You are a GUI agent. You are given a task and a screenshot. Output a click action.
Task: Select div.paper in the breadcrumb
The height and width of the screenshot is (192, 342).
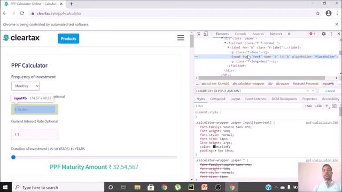pos(283,84)
